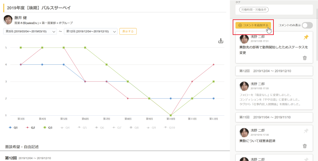Unpin the pinned comment from 2019/11/05 17:01
This screenshot has width=318, height=161.
coord(306,37)
